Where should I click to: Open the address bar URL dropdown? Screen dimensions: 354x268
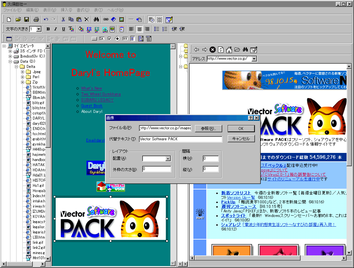click(254, 59)
